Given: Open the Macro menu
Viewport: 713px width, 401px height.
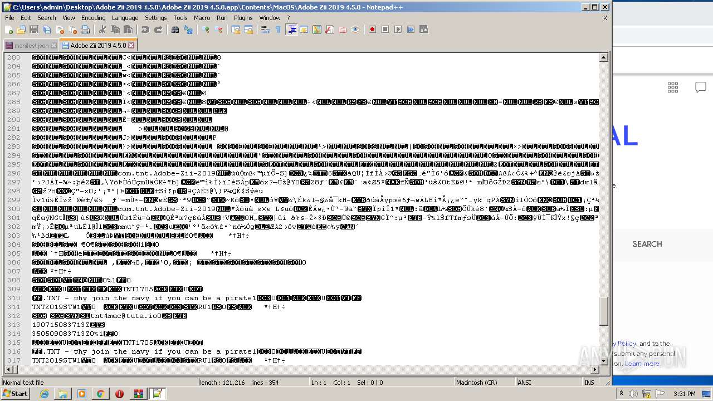Looking at the screenshot, I should (202, 18).
